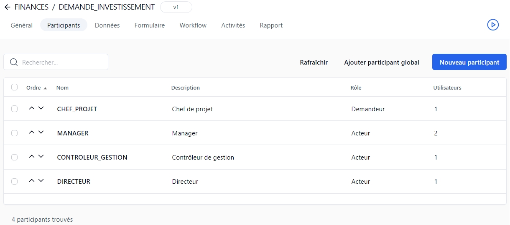Click the run process play icon
510x225 pixels.
pos(493,25)
